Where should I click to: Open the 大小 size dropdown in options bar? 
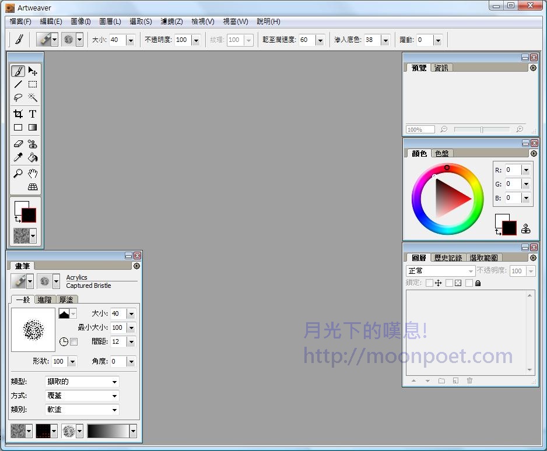click(x=129, y=40)
